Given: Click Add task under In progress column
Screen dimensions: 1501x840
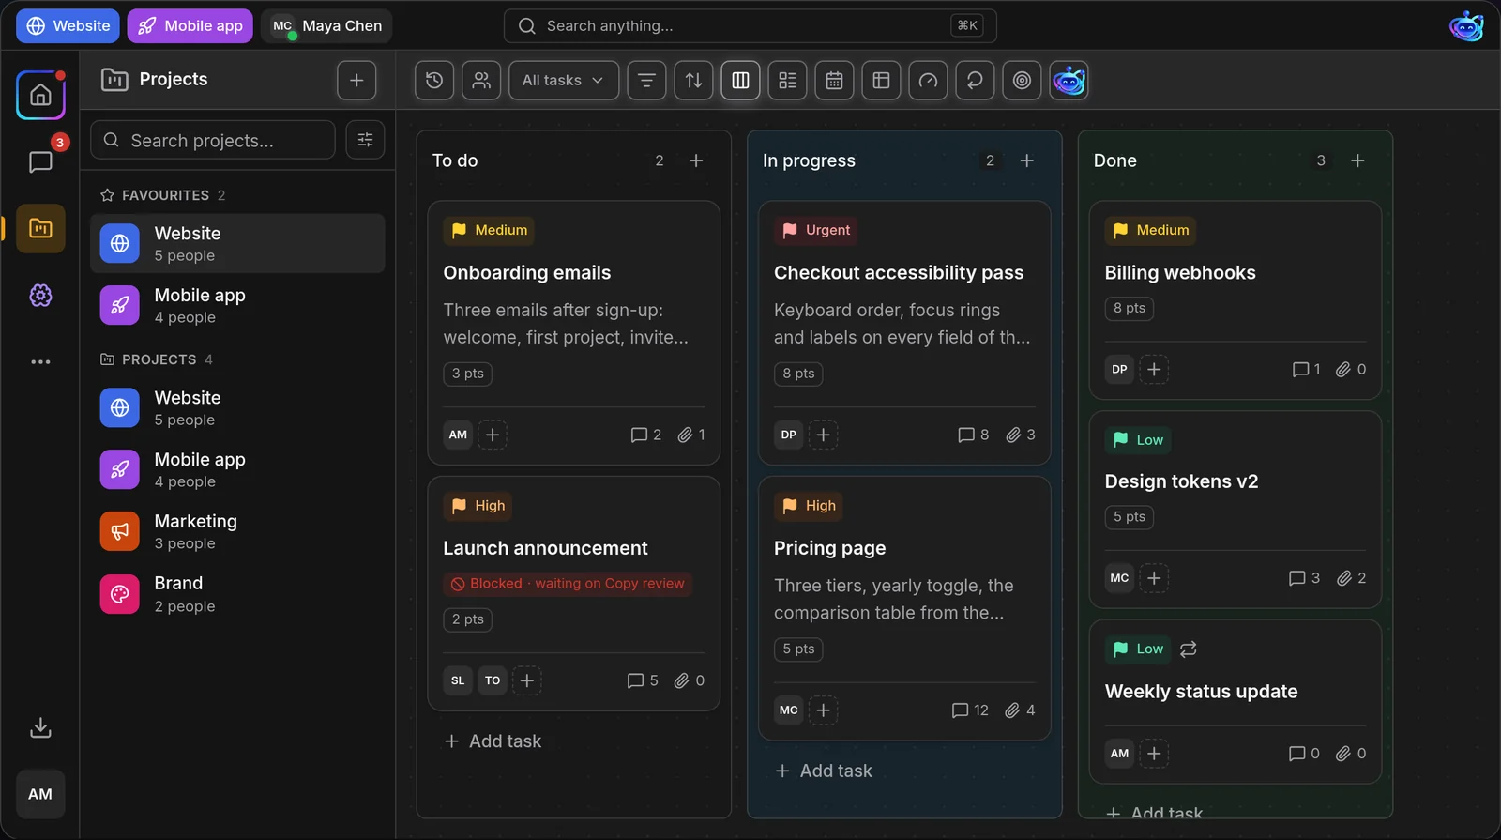Looking at the screenshot, I should coord(824,771).
